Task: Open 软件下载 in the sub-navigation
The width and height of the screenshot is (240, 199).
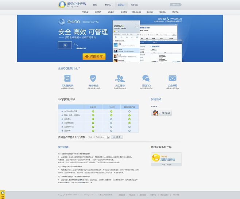Action: pyautogui.click(x=124, y=12)
